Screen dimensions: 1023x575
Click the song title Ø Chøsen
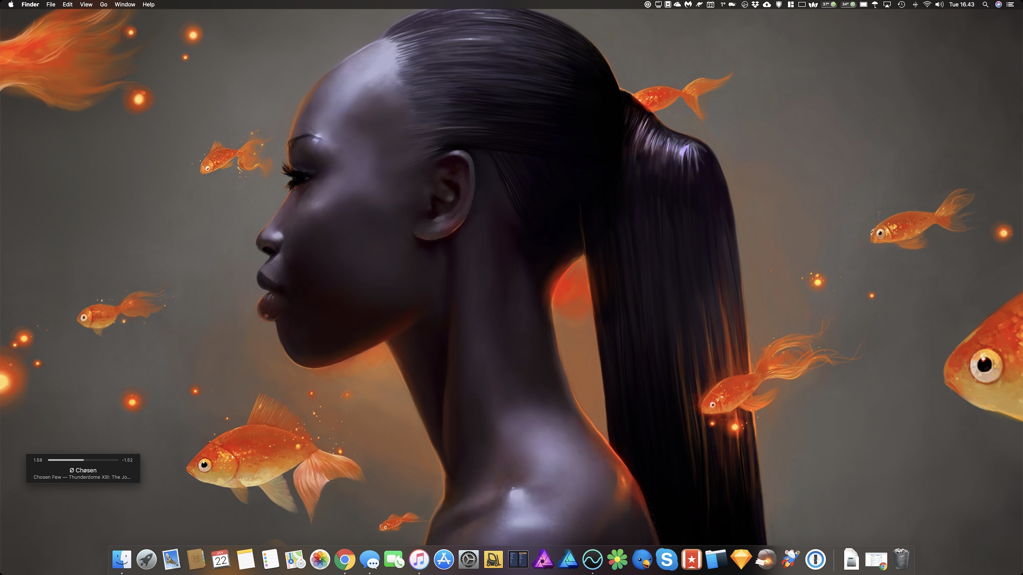point(83,470)
